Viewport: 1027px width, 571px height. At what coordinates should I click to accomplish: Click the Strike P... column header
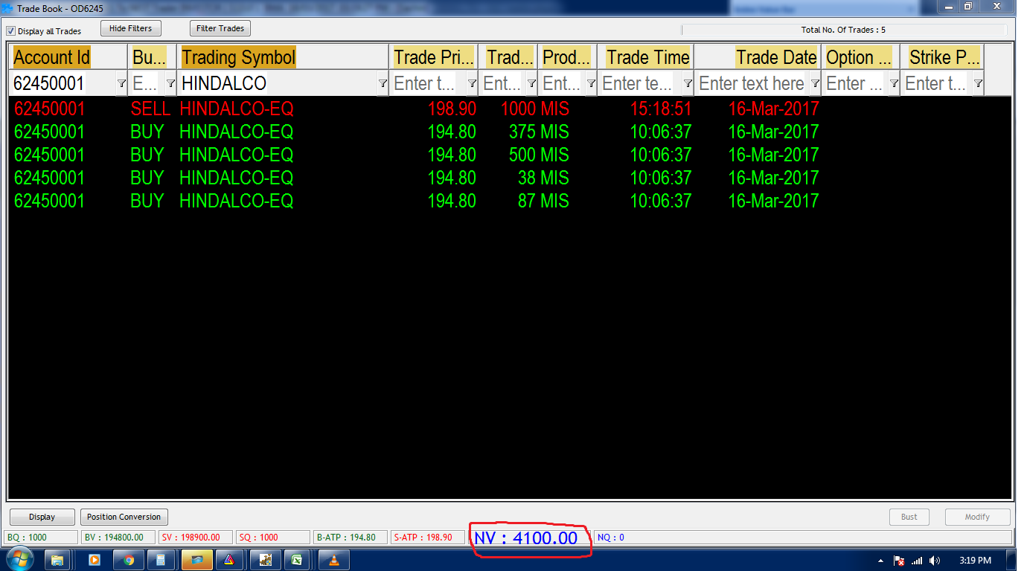coord(942,57)
